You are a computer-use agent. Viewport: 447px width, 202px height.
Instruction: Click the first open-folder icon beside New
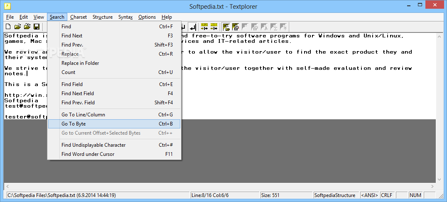coord(18,27)
